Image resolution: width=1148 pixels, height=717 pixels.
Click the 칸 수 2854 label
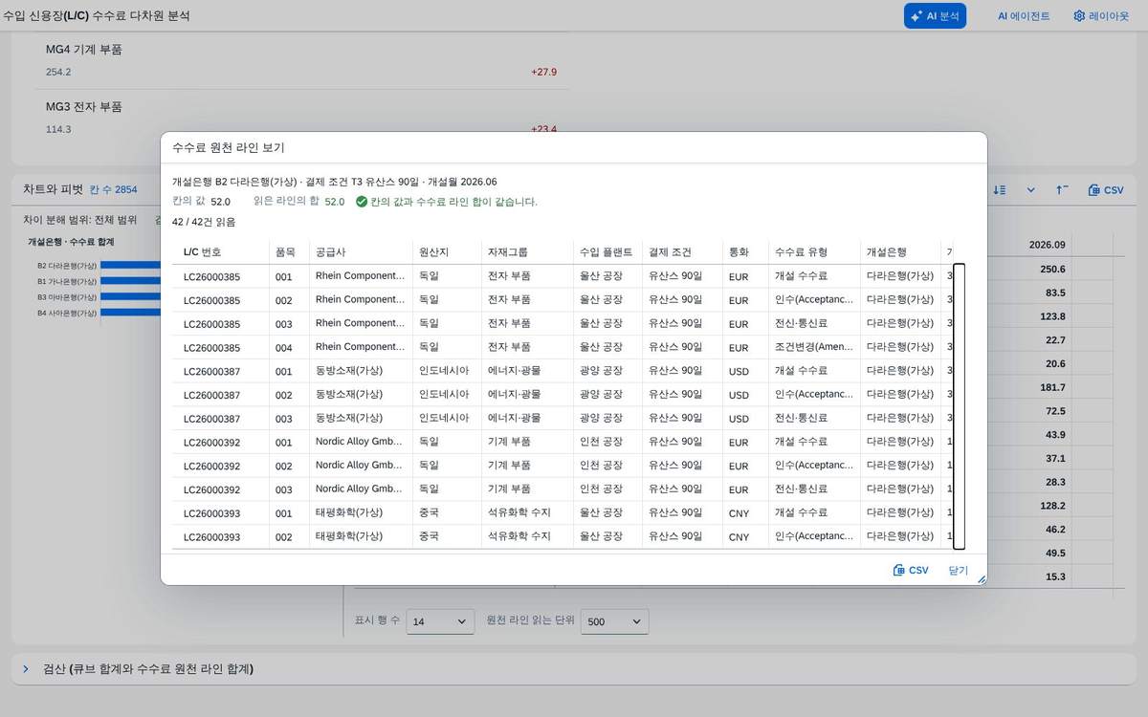(x=113, y=190)
